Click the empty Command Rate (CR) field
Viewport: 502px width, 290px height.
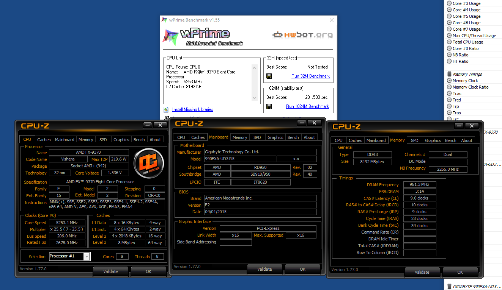coord(420,232)
